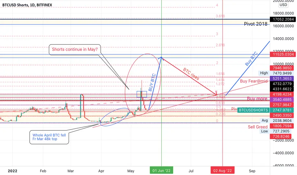Image resolution: width=297 pixels, height=175 pixels.
Task: Click the Jul label on time axis
Action: point(191,171)
